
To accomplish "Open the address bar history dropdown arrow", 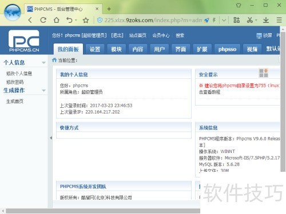I will 224,20.
